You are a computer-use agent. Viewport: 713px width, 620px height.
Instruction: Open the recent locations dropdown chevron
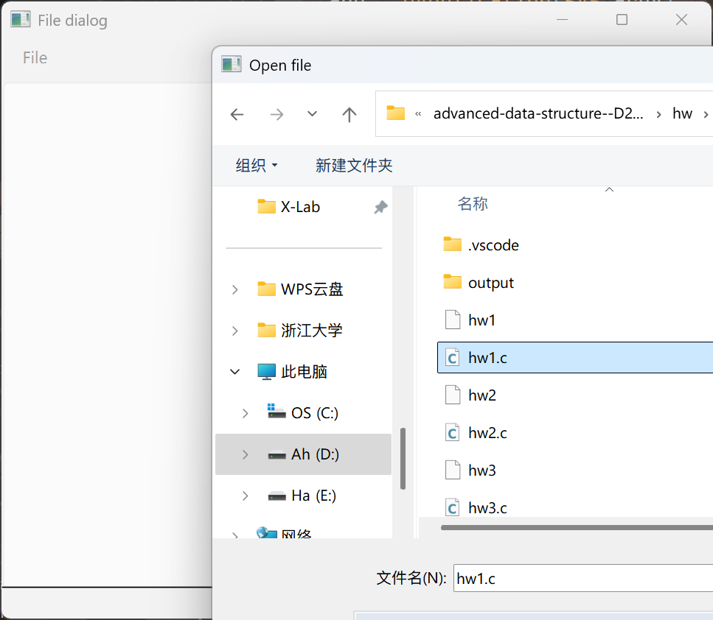click(x=312, y=114)
